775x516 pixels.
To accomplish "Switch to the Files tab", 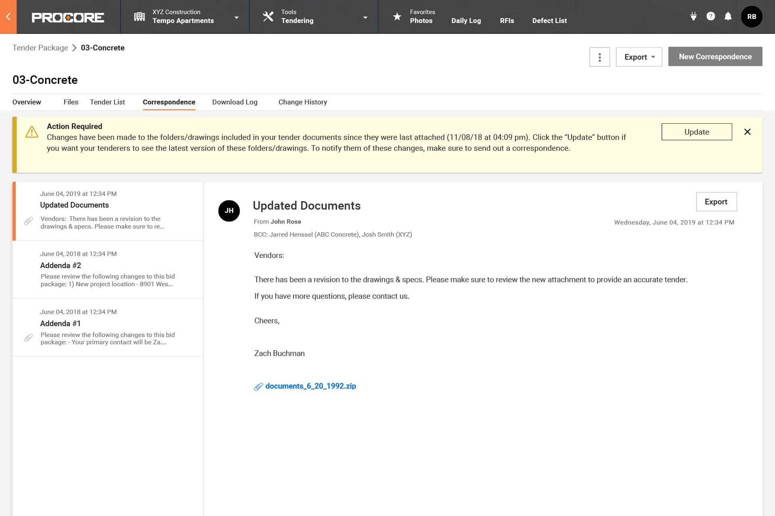I will (x=71, y=102).
